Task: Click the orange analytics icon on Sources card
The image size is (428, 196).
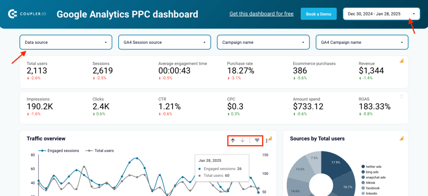Action: point(402,138)
